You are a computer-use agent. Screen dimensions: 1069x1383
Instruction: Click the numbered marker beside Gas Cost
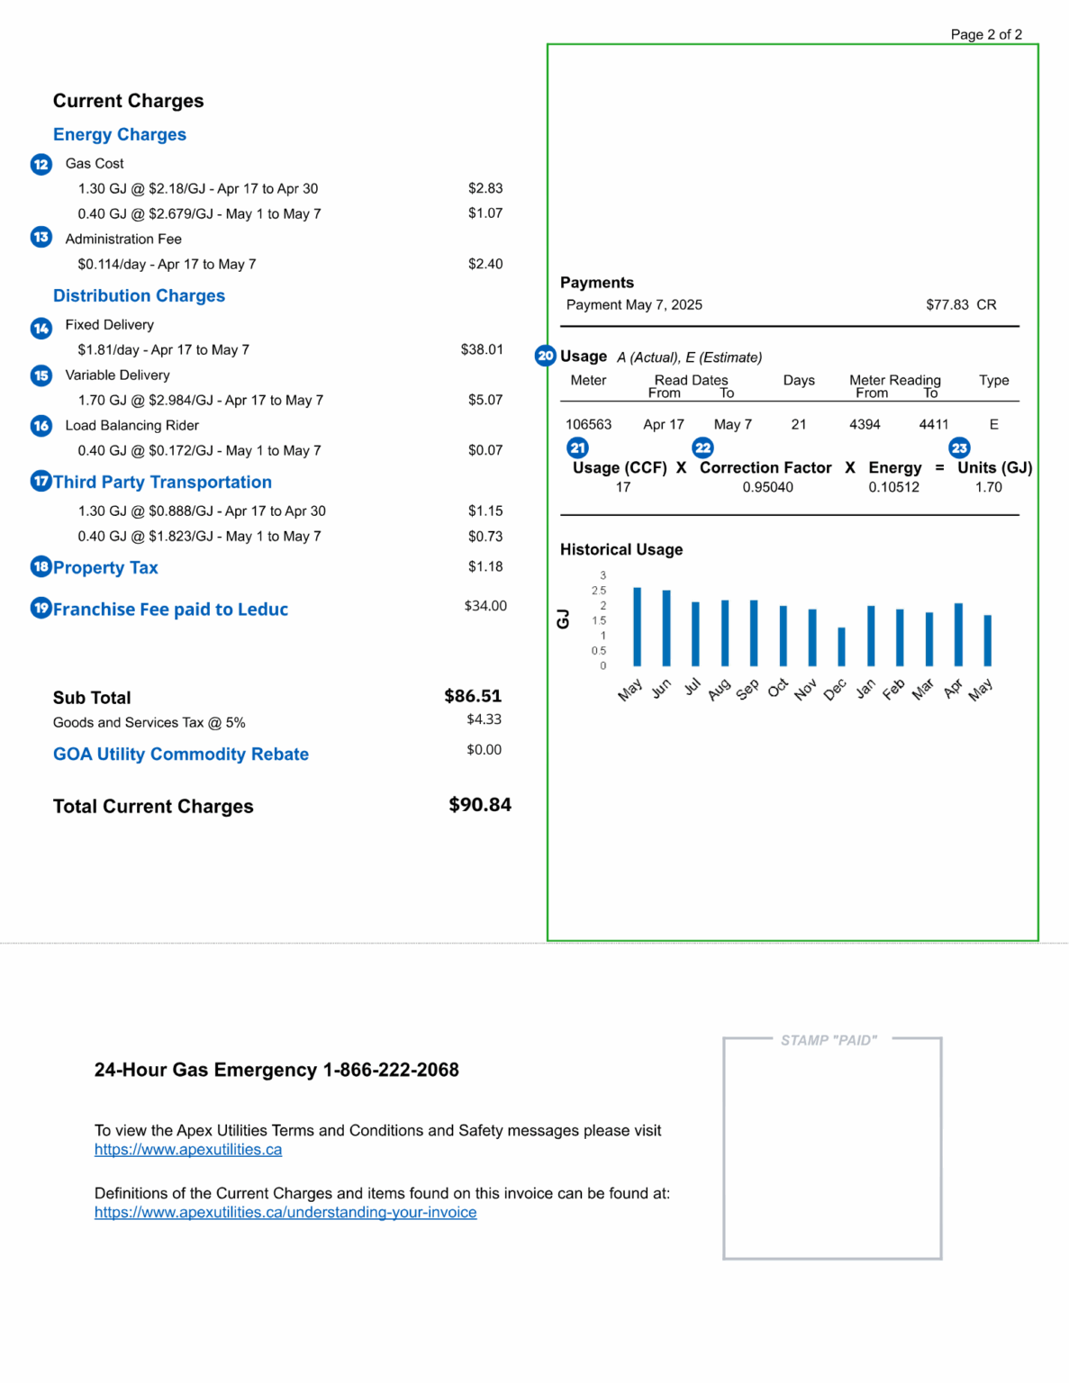coord(40,165)
